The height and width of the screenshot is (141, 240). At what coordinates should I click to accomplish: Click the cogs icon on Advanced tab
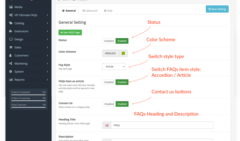click(84, 11)
